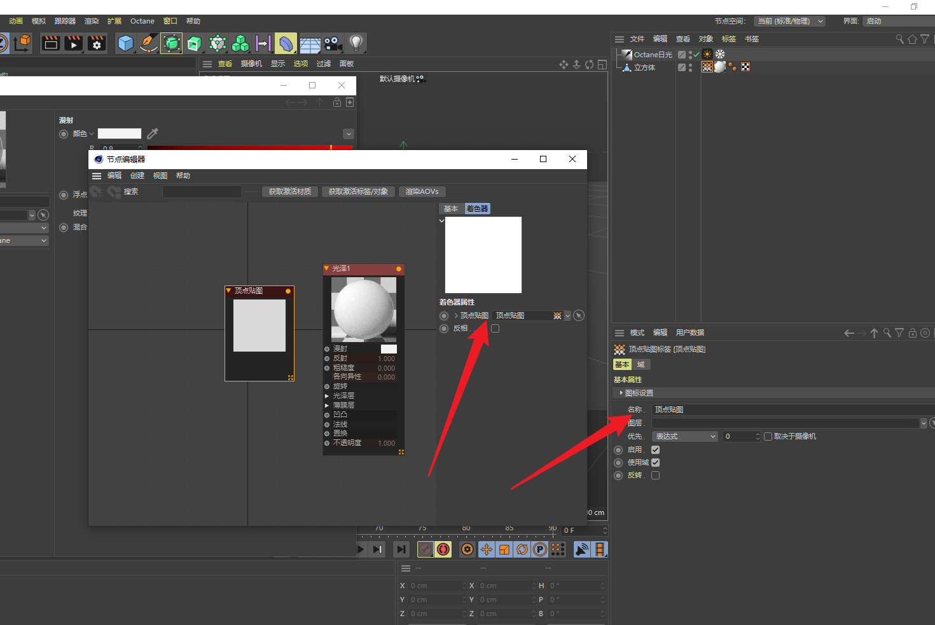Enable the 反相 checkbox in shader properties
Image resolution: width=935 pixels, height=625 pixels.
coord(495,329)
